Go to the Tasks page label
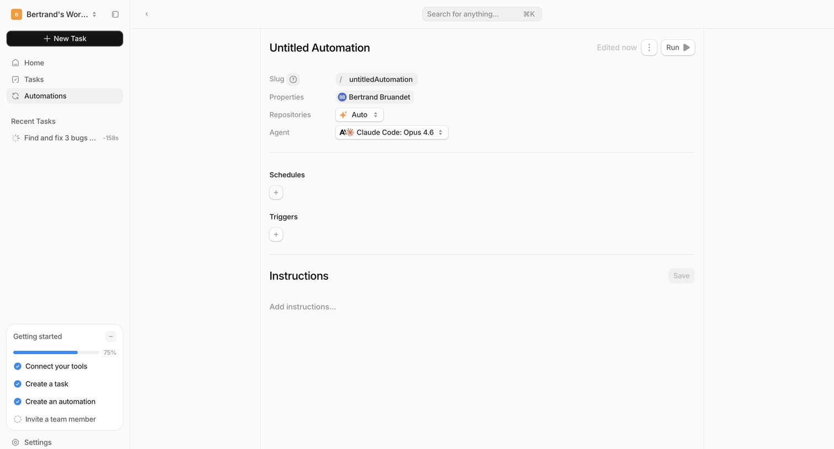The height and width of the screenshot is (449, 834). pos(34,79)
